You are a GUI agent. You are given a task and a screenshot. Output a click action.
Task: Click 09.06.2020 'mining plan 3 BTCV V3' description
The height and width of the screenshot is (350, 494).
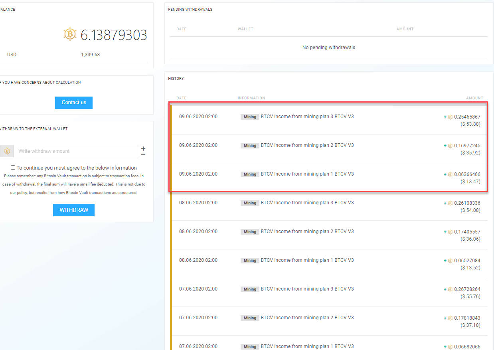[x=307, y=117]
